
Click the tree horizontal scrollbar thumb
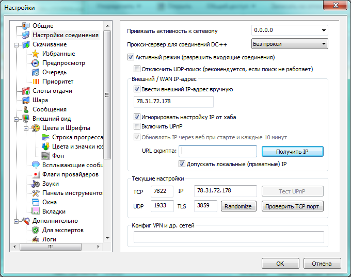pyautogui.click(x=51, y=247)
